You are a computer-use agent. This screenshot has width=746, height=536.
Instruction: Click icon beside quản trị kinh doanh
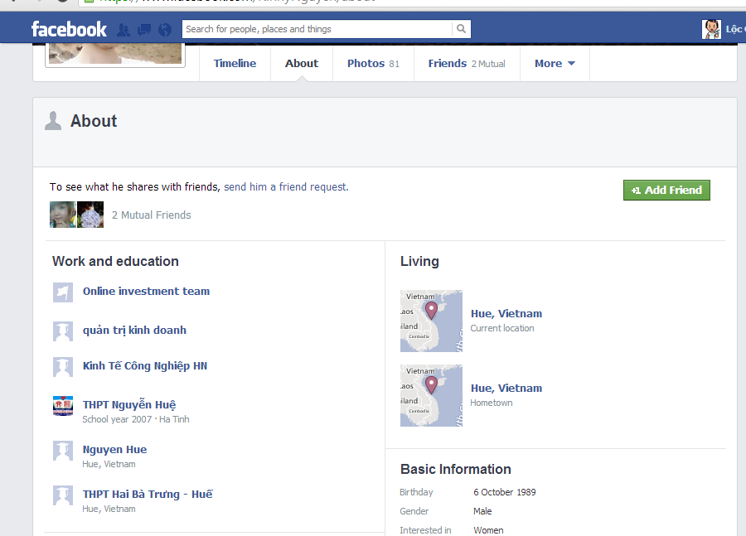[x=63, y=331]
